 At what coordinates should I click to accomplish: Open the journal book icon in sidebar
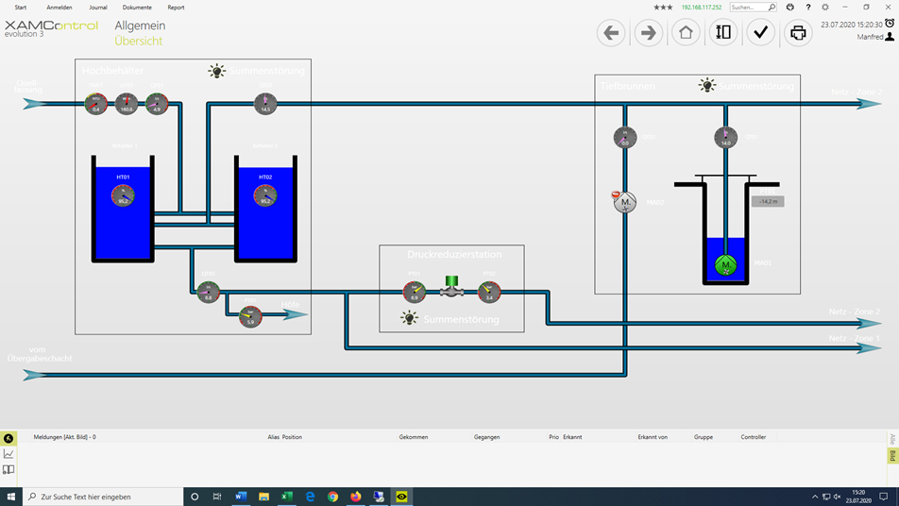(8, 469)
